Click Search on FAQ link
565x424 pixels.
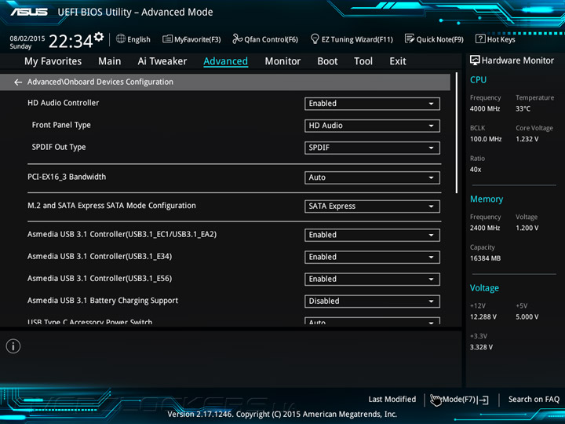click(x=534, y=399)
